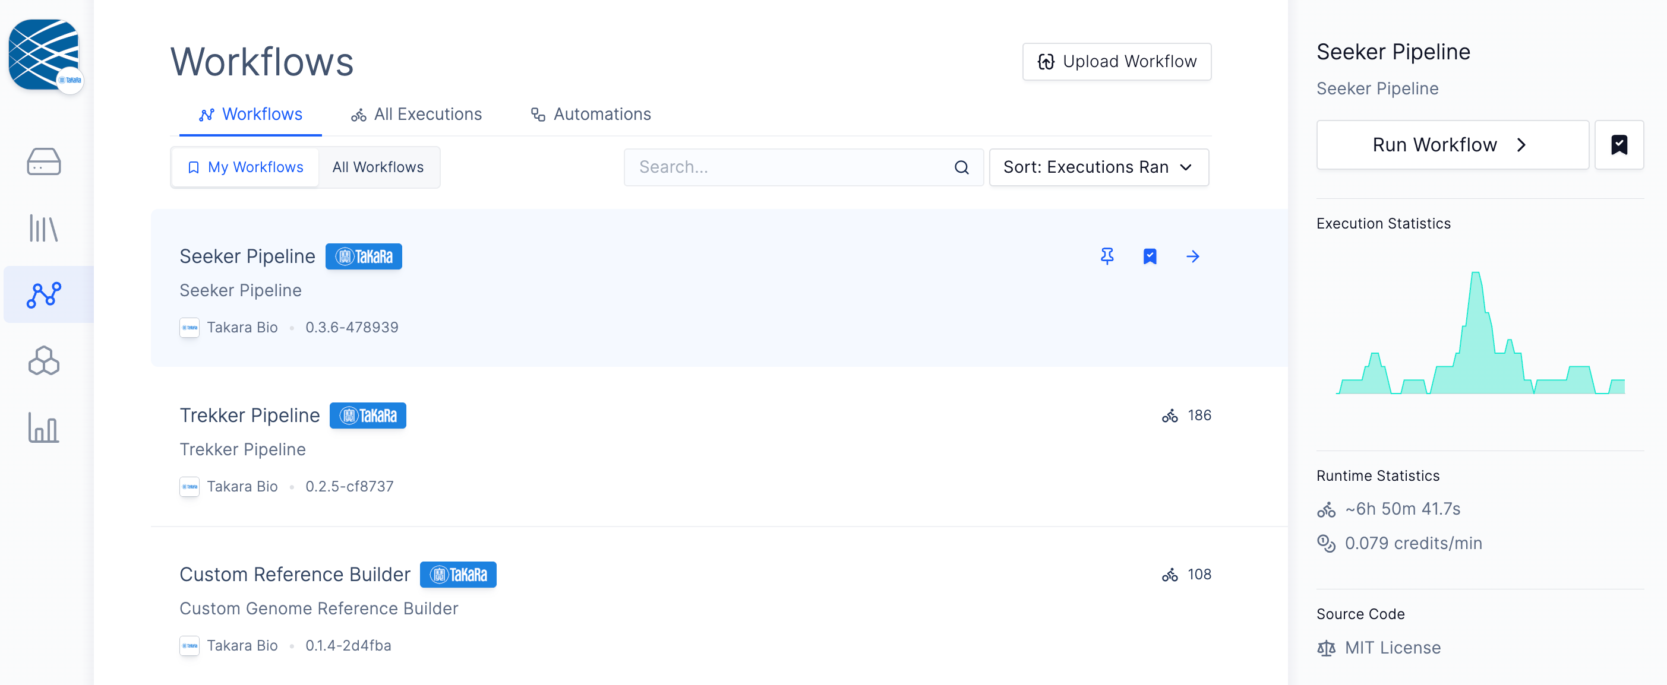Click the Upload Workflow button

click(x=1117, y=62)
